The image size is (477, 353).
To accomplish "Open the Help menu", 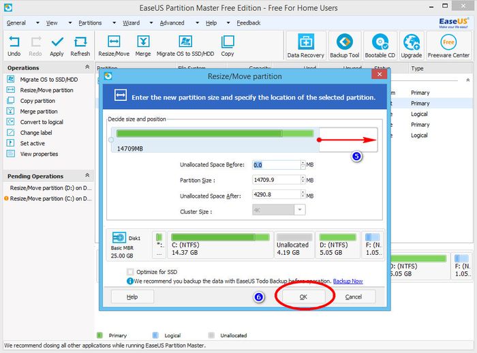I will 211,22.
